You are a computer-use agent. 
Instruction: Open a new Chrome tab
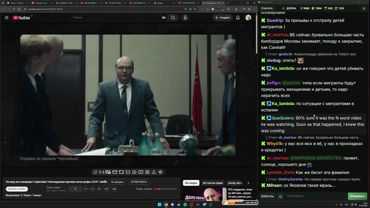pyautogui.click(x=228, y=3)
